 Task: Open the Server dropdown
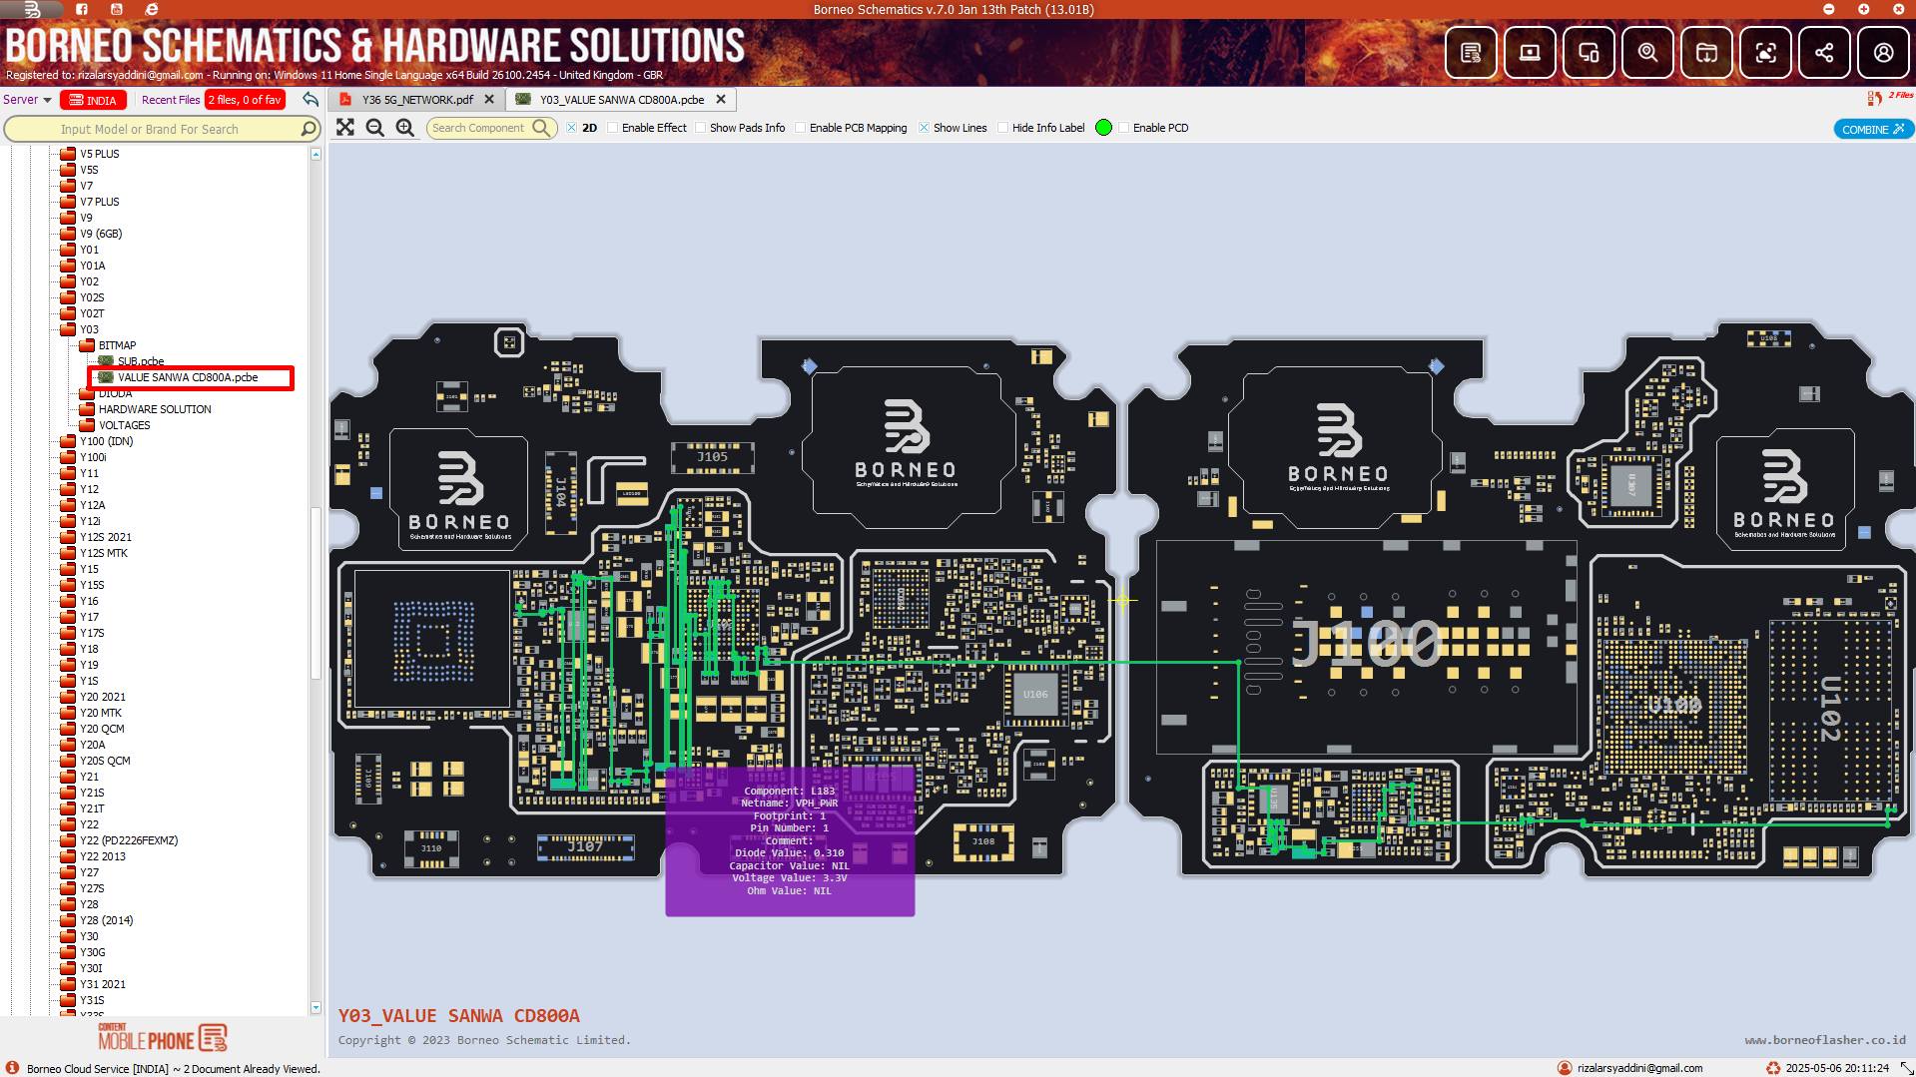(x=27, y=100)
